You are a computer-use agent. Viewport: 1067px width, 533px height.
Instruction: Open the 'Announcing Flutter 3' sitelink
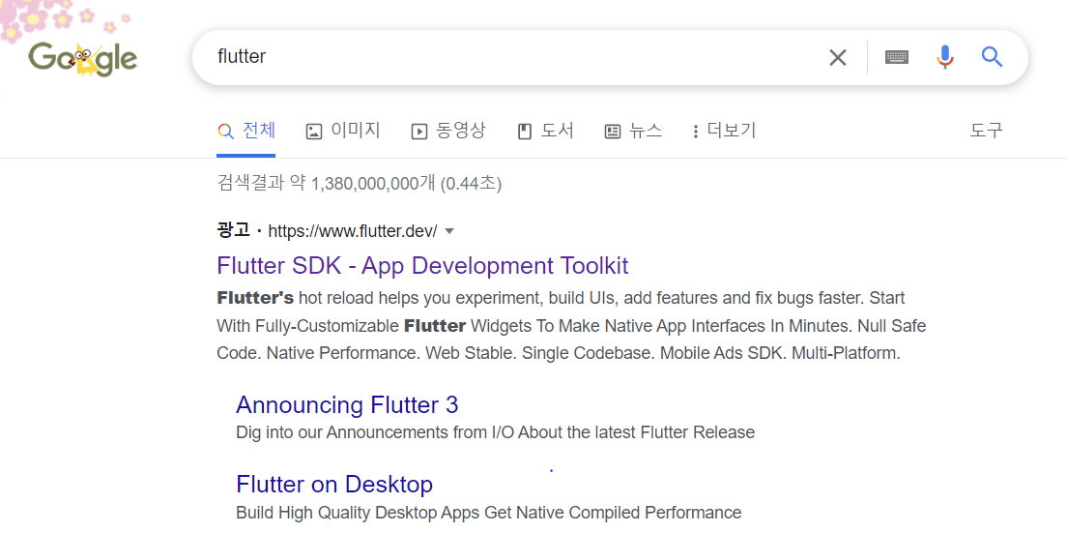click(347, 405)
